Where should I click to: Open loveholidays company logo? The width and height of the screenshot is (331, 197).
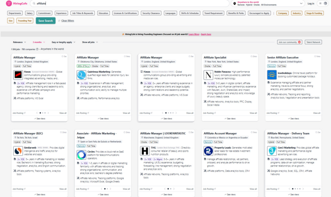coord(272,75)
